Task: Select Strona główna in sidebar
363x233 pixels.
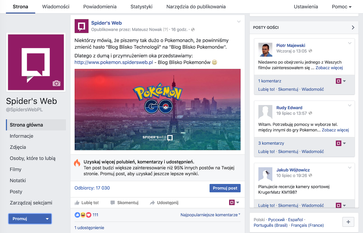Action: [x=36, y=125]
